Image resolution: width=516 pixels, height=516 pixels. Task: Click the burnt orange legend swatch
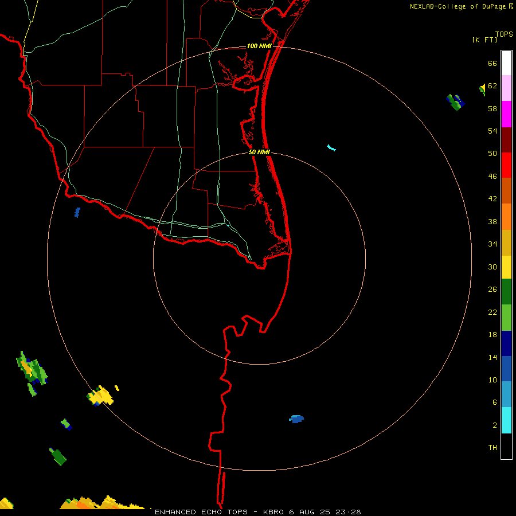[x=506, y=190]
